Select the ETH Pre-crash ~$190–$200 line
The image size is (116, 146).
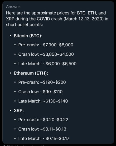click(42, 82)
